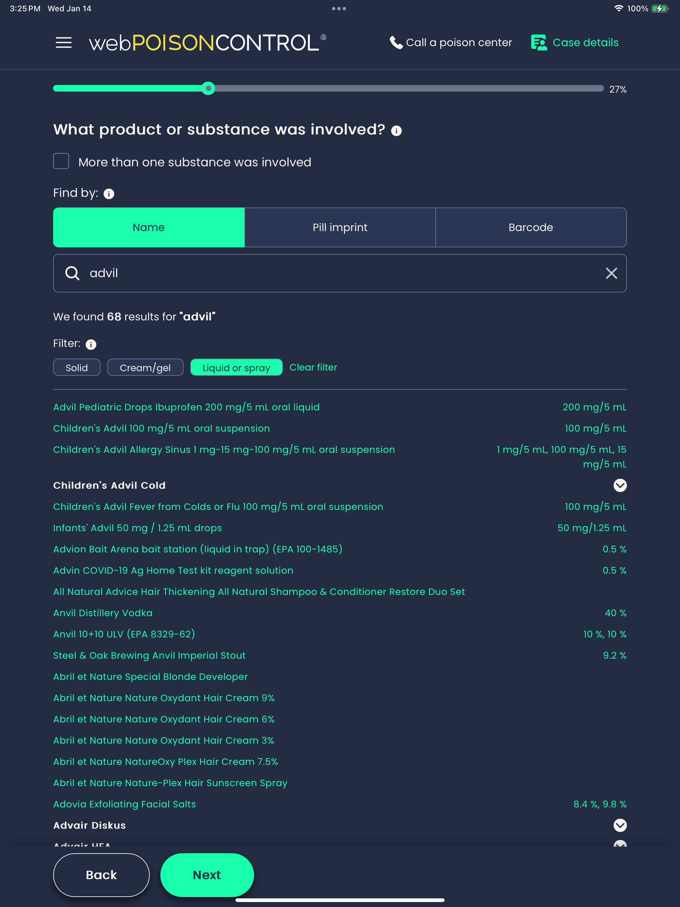The height and width of the screenshot is (907, 680).
Task: Toggle the Cream/gel filter
Action: tap(145, 368)
